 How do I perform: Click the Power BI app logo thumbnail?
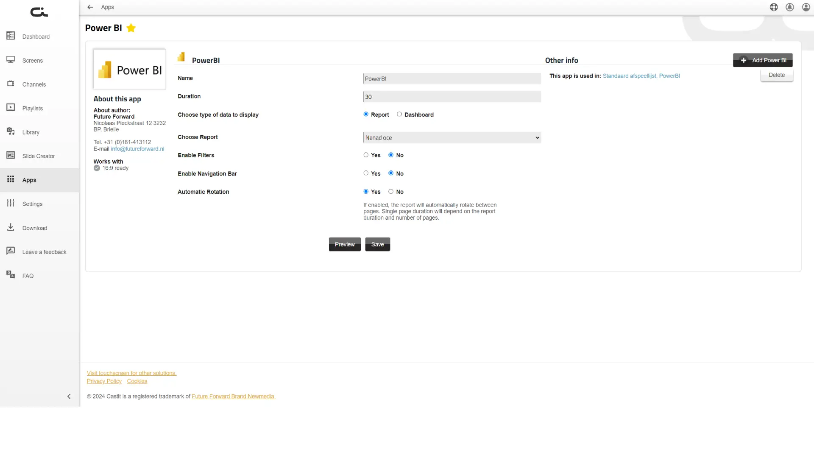(x=130, y=70)
